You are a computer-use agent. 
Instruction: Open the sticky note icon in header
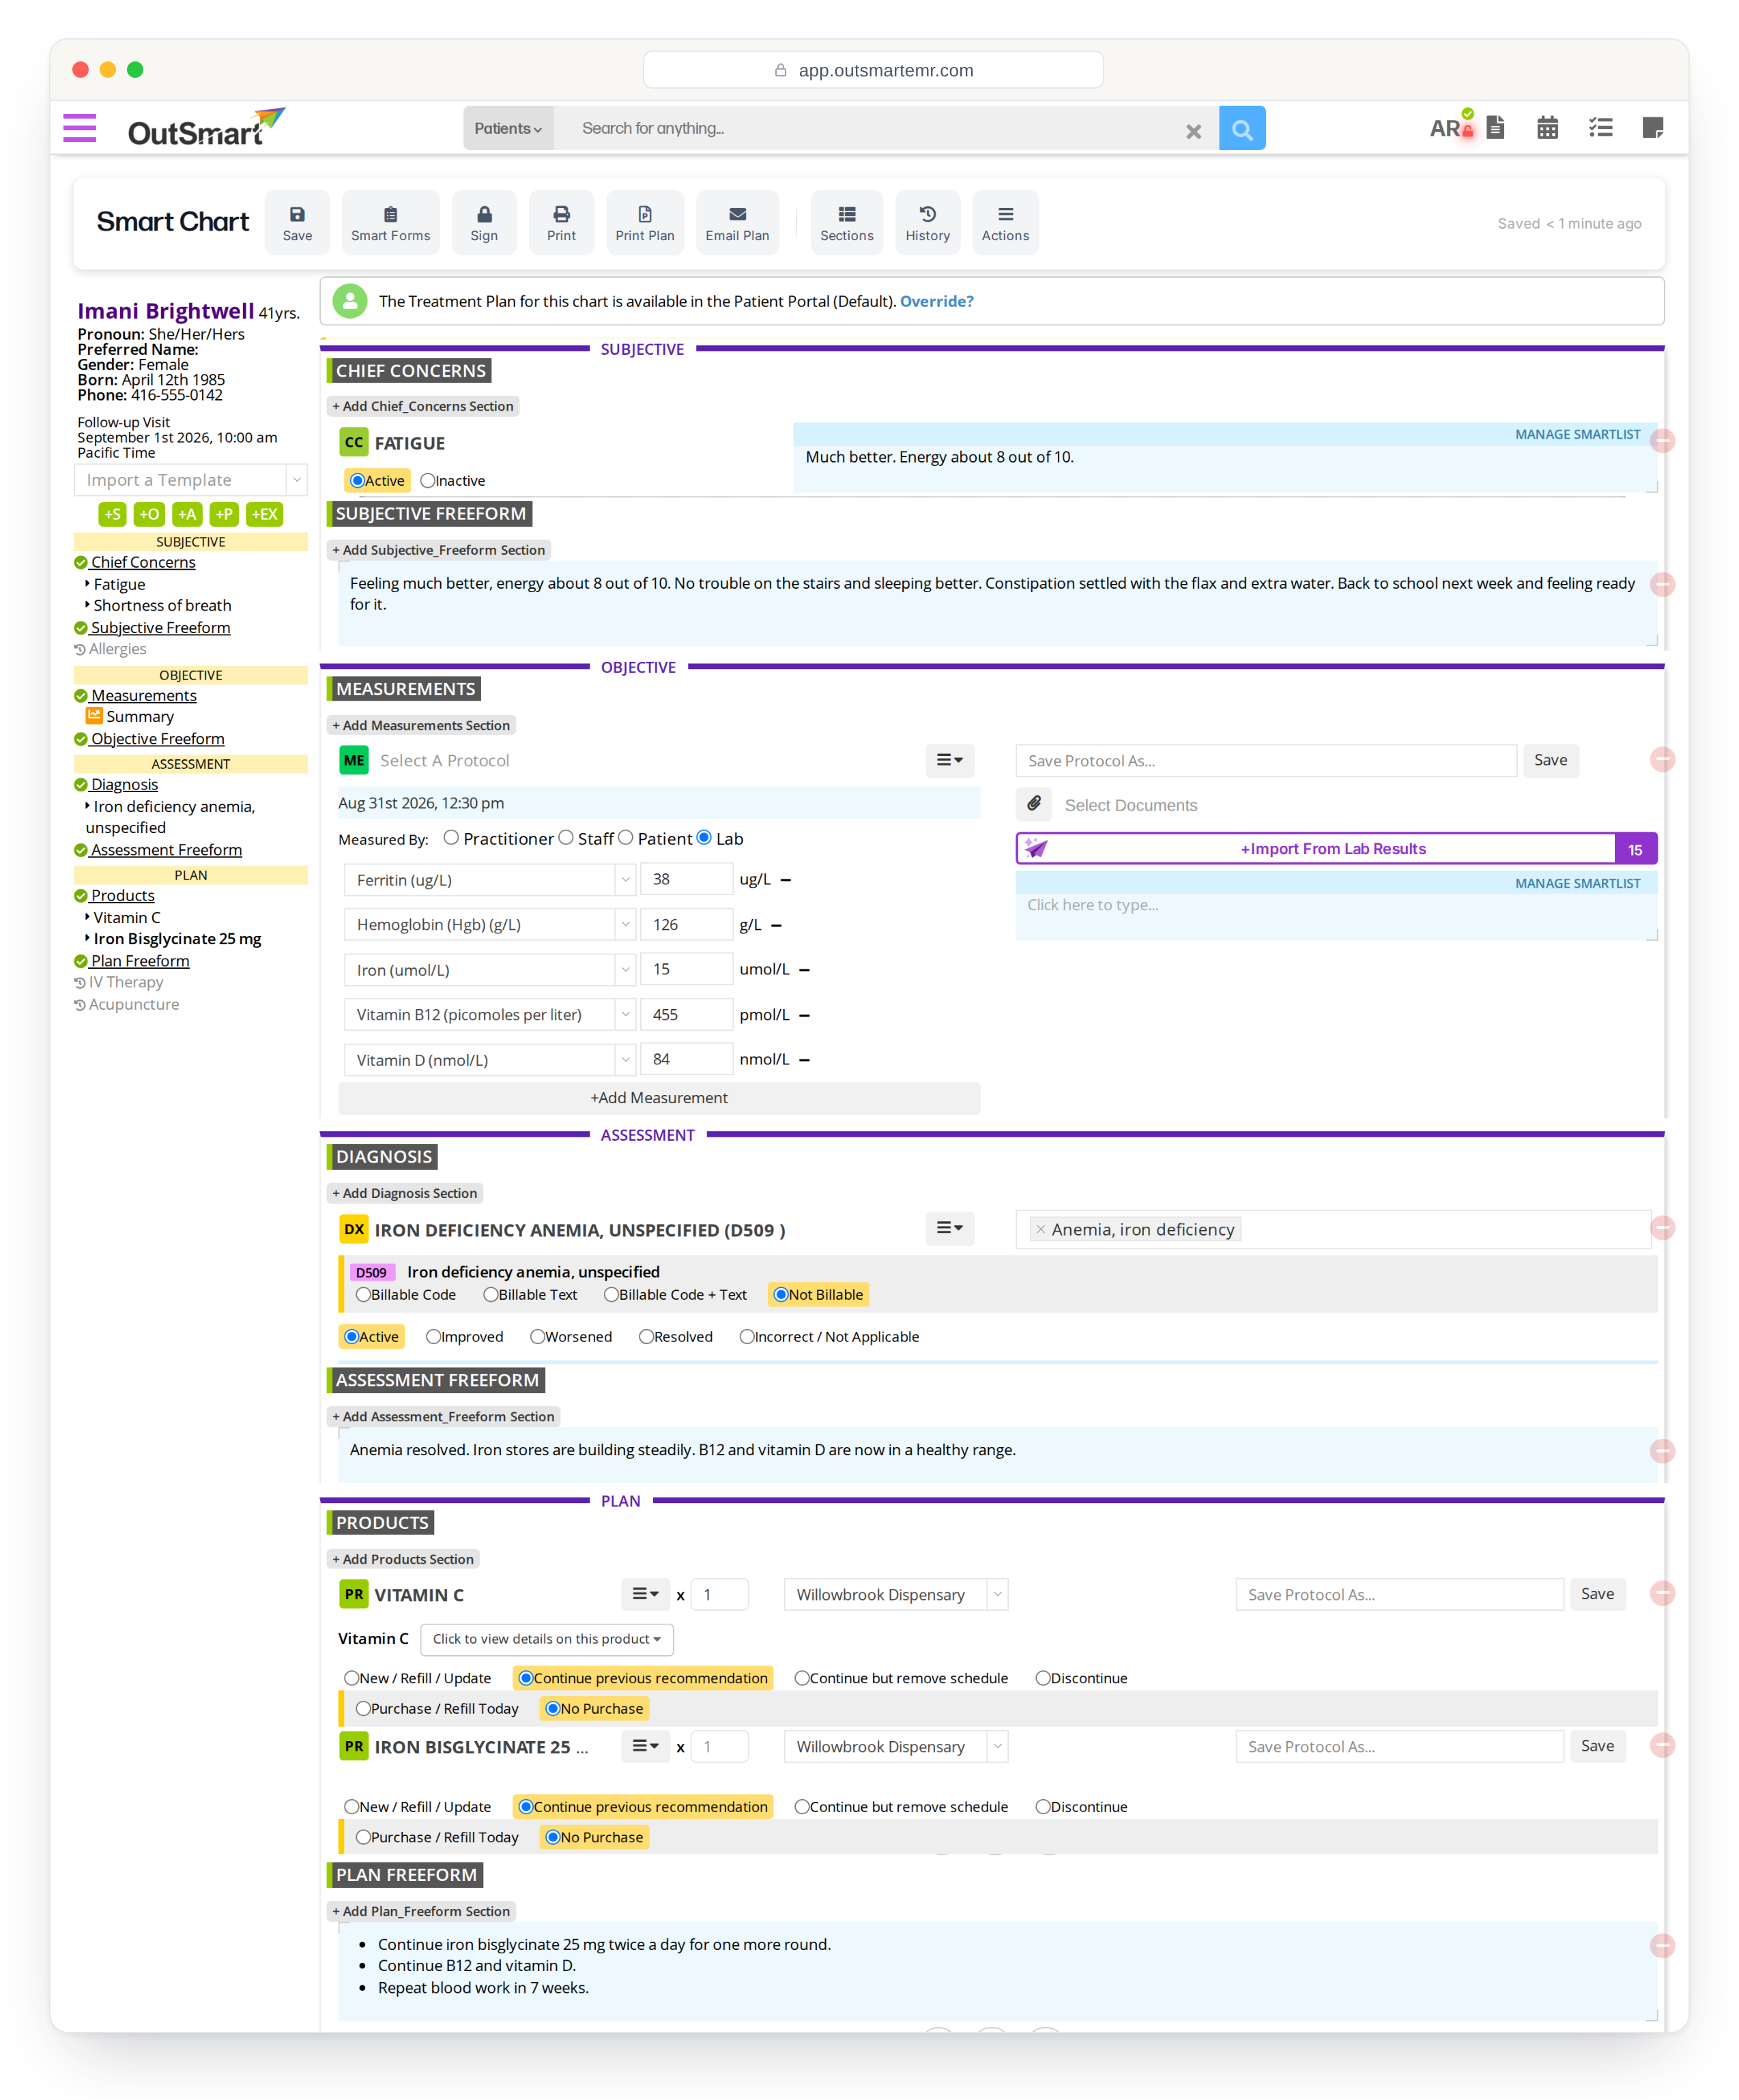tap(1652, 128)
